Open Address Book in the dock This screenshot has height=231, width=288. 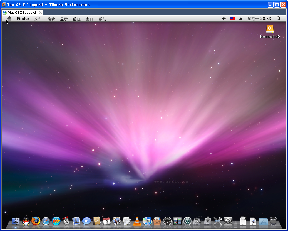point(96,221)
